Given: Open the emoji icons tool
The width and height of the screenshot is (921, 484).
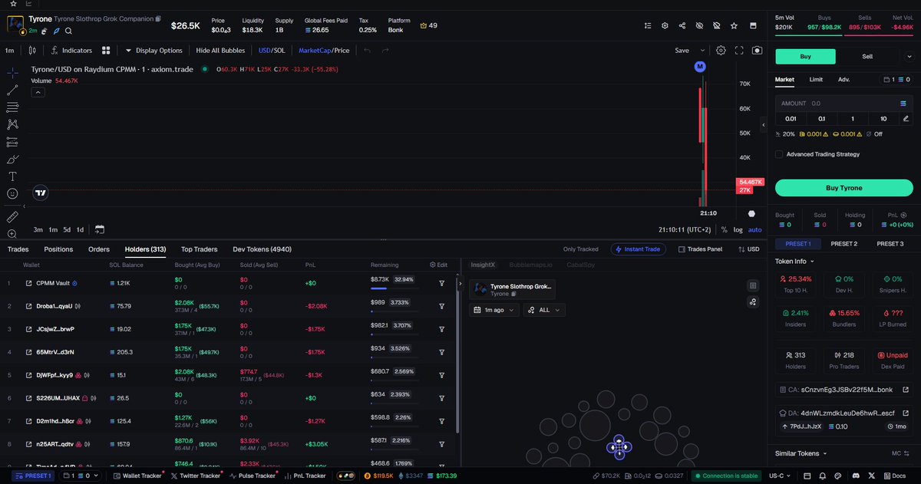Looking at the screenshot, I should click(x=13, y=194).
